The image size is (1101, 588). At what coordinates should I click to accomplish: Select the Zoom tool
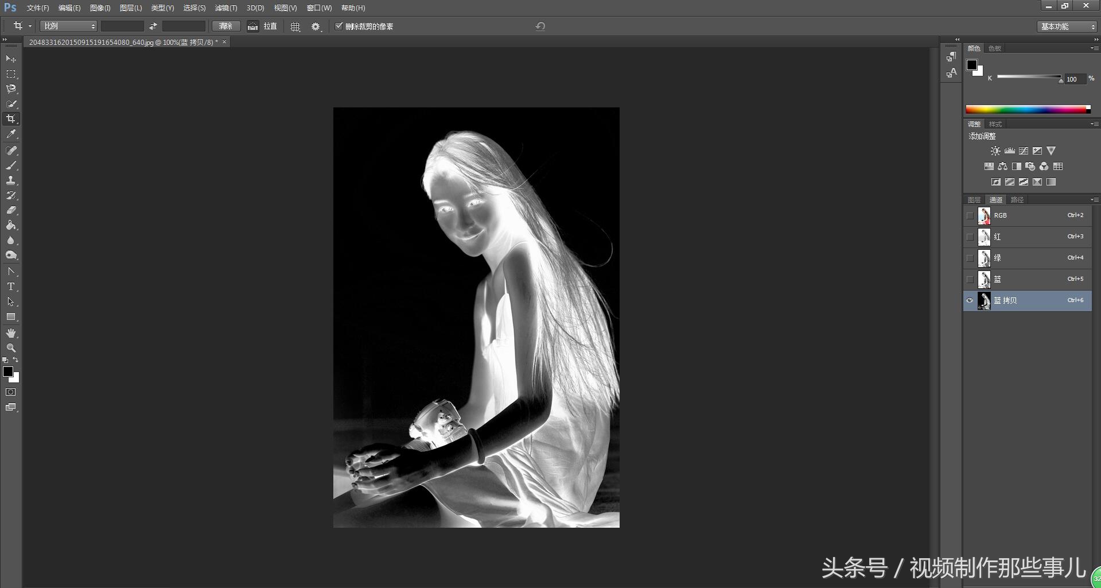tap(11, 348)
